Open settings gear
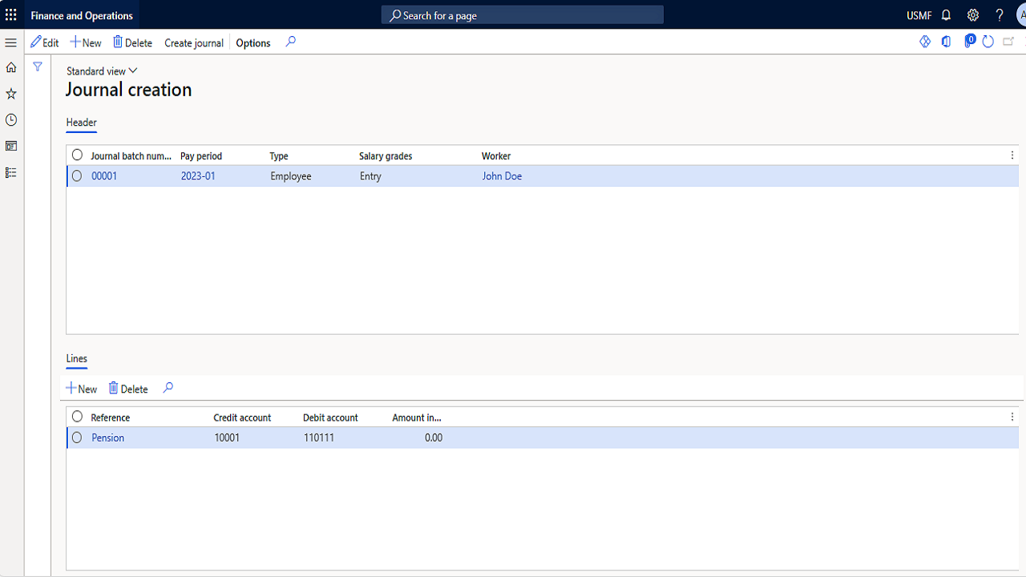1026x577 pixels. [973, 15]
